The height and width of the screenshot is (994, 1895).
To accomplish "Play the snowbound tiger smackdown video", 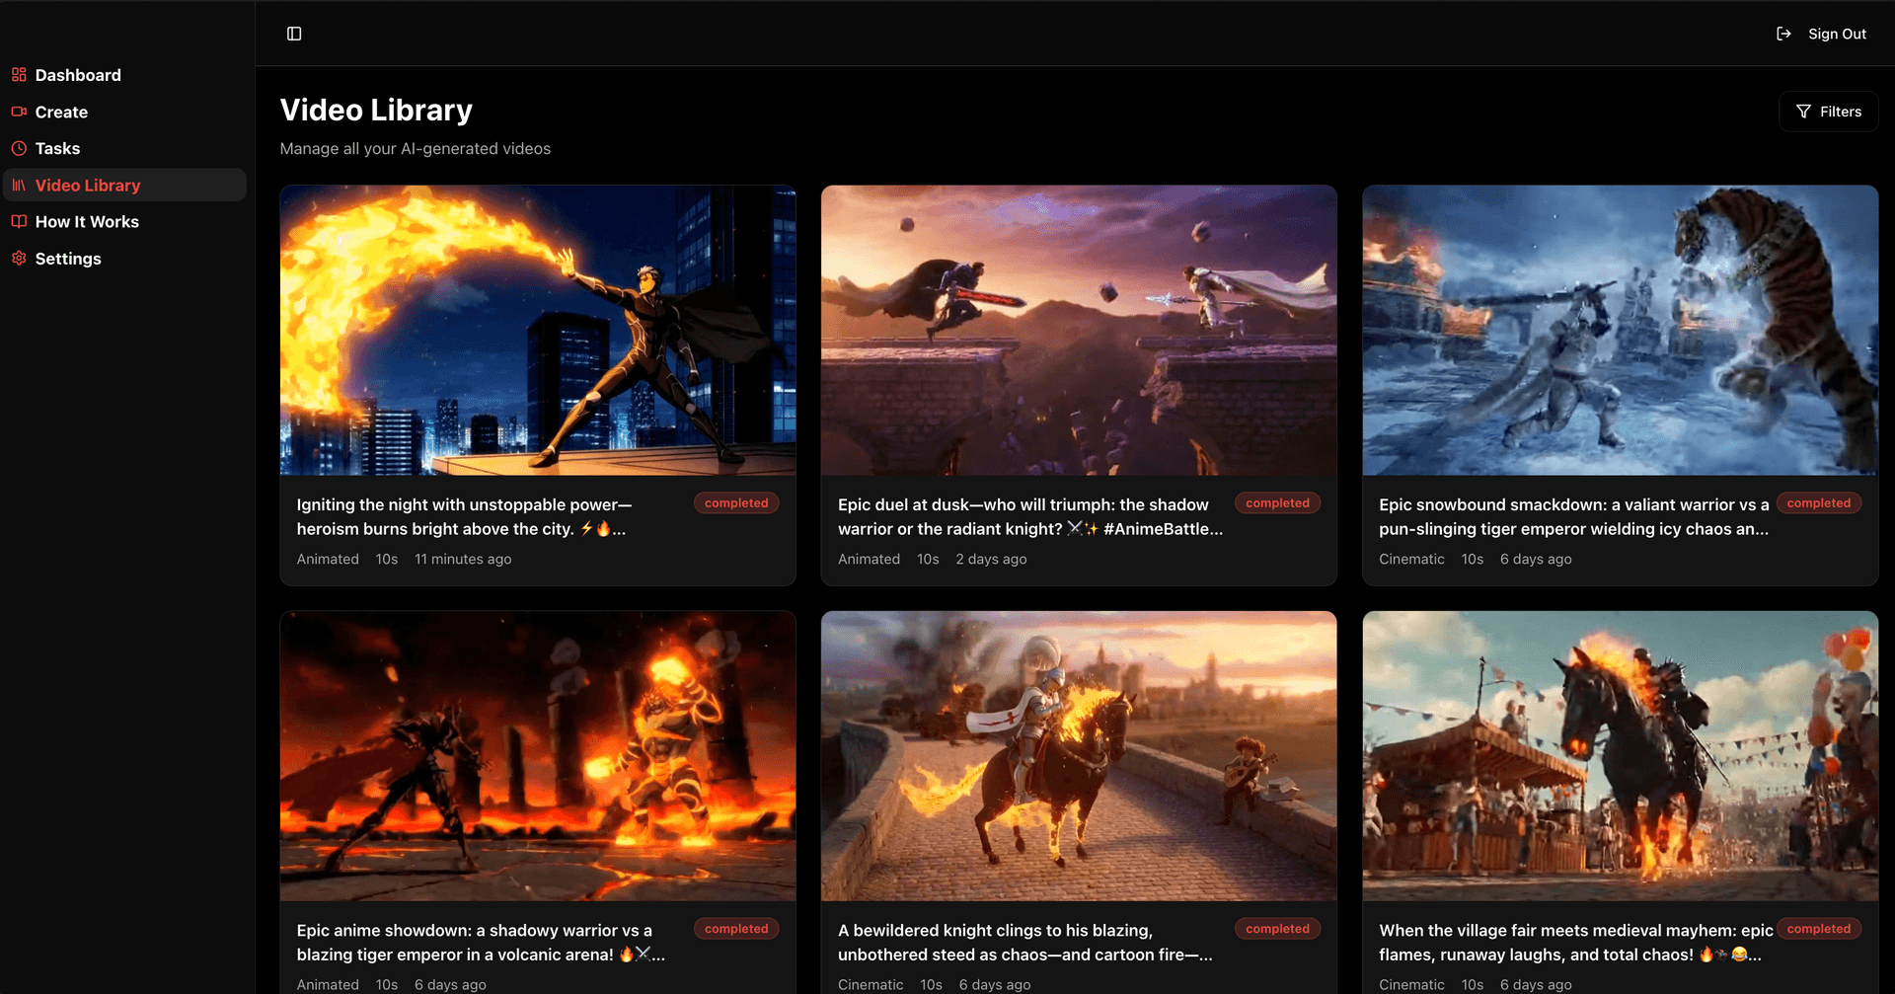I will [x=1620, y=330].
